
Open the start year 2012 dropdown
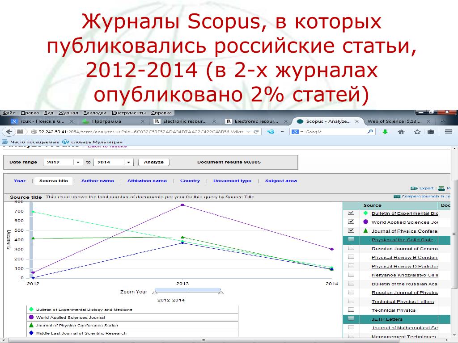coord(78,162)
